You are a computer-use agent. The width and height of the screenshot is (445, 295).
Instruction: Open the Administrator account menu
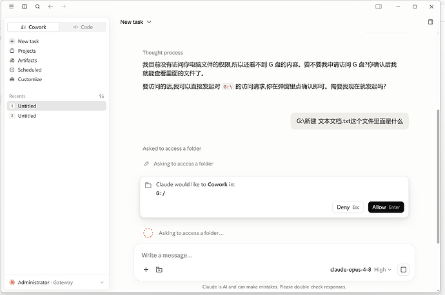click(57, 282)
